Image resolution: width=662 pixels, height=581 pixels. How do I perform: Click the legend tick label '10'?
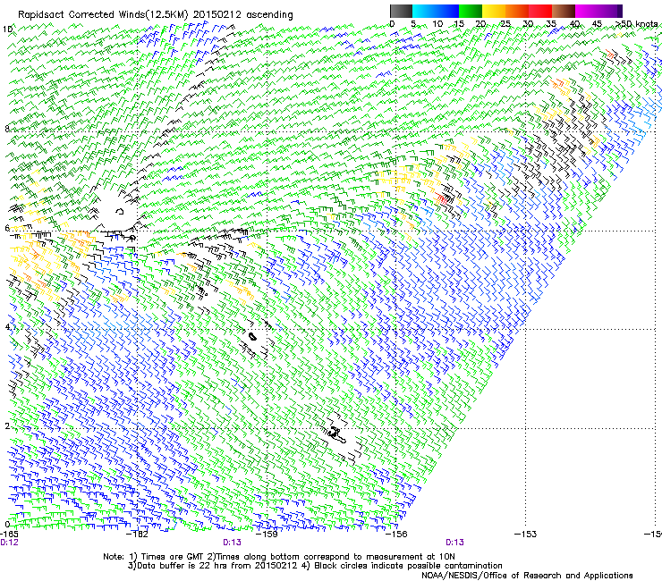pyautogui.click(x=437, y=23)
